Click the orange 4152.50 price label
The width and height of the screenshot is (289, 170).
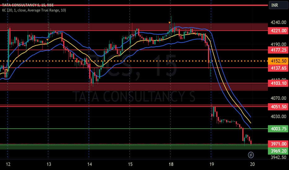click(278, 61)
